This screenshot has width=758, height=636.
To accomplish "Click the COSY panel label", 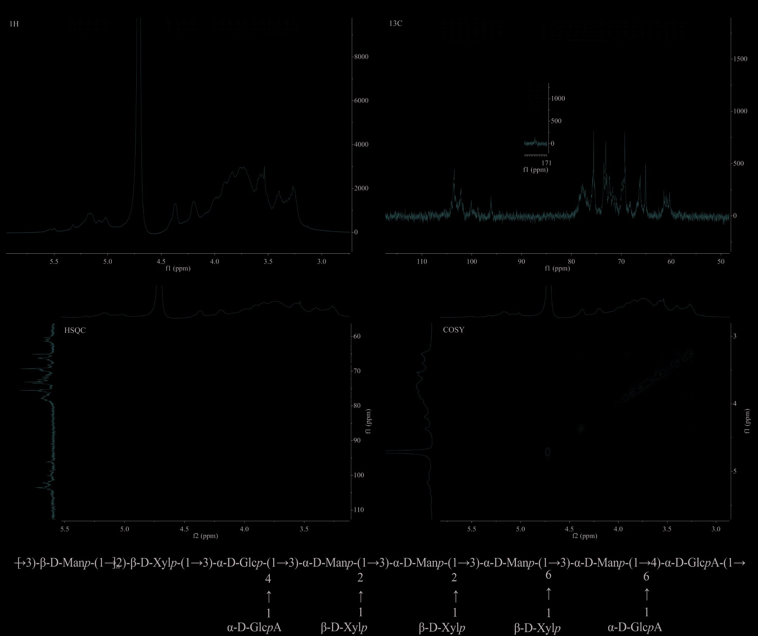I will 453,330.
